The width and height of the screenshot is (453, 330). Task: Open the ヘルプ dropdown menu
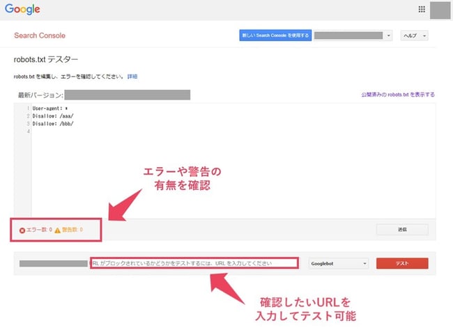tap(413, 36)
